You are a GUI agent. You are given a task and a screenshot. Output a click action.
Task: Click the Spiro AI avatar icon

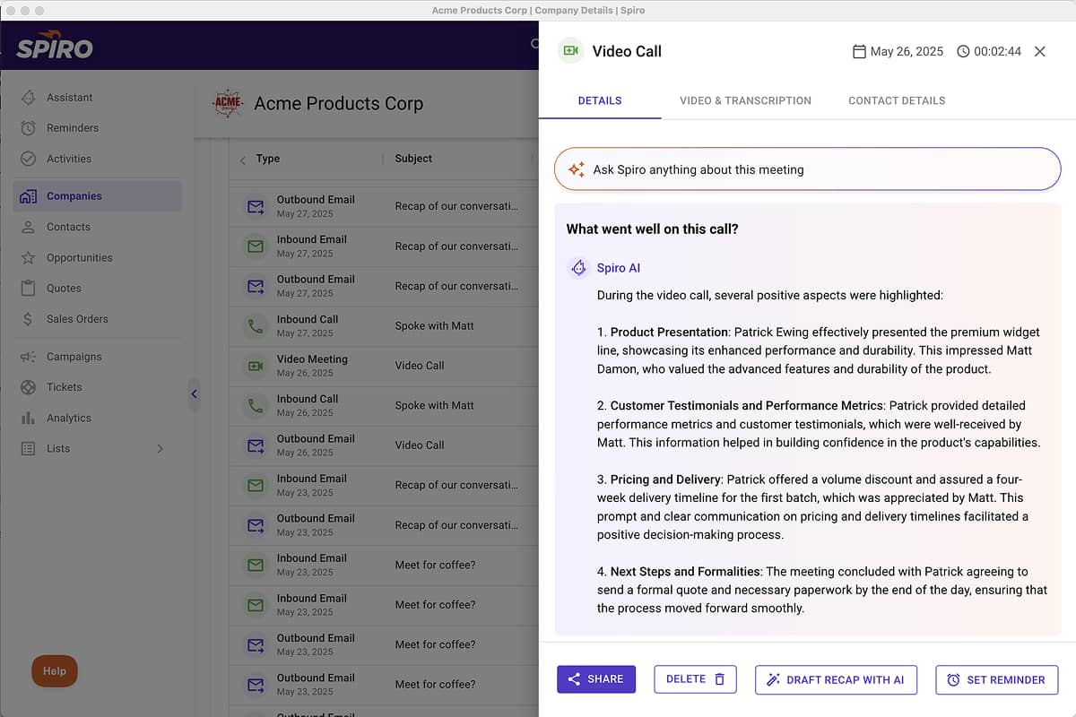point(578,268)
